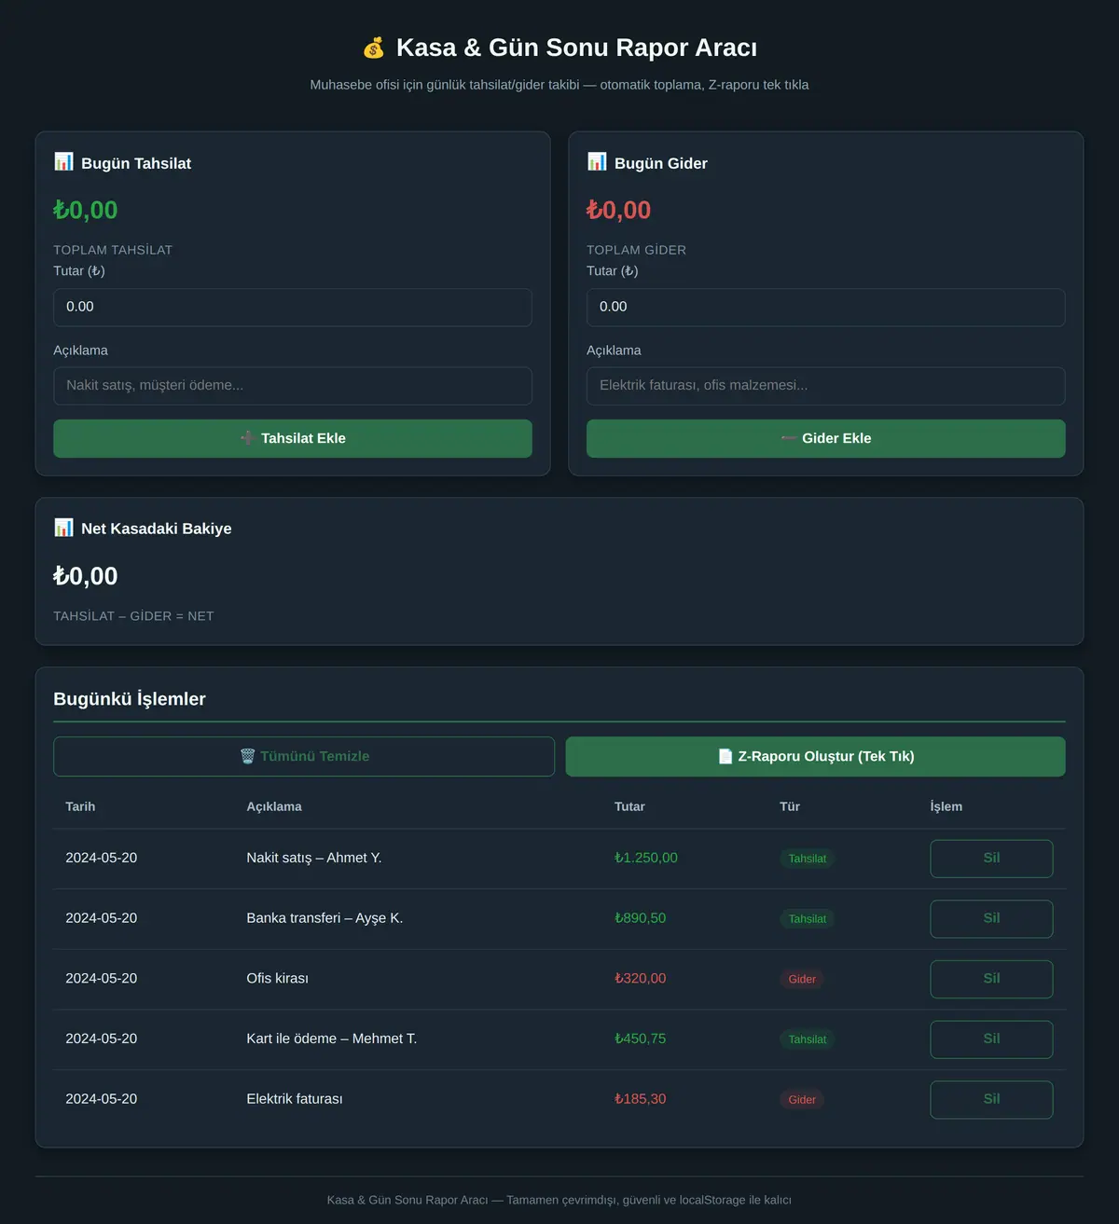Screen dimensions: 1119x1224
Task: Add expense with Gider Ekle button
Action: pos(826,438)
